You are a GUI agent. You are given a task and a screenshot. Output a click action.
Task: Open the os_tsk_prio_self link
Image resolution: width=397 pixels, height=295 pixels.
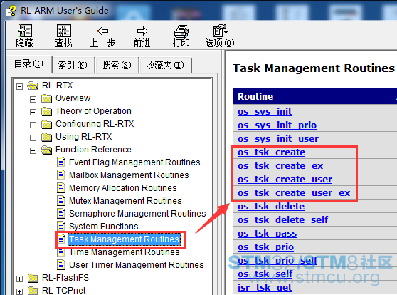click(x=277, y=261)
